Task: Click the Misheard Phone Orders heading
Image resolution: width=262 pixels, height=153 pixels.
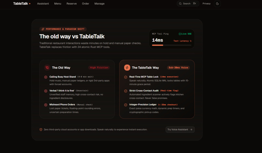Action: pyautogui.click(x=62, y=104)
